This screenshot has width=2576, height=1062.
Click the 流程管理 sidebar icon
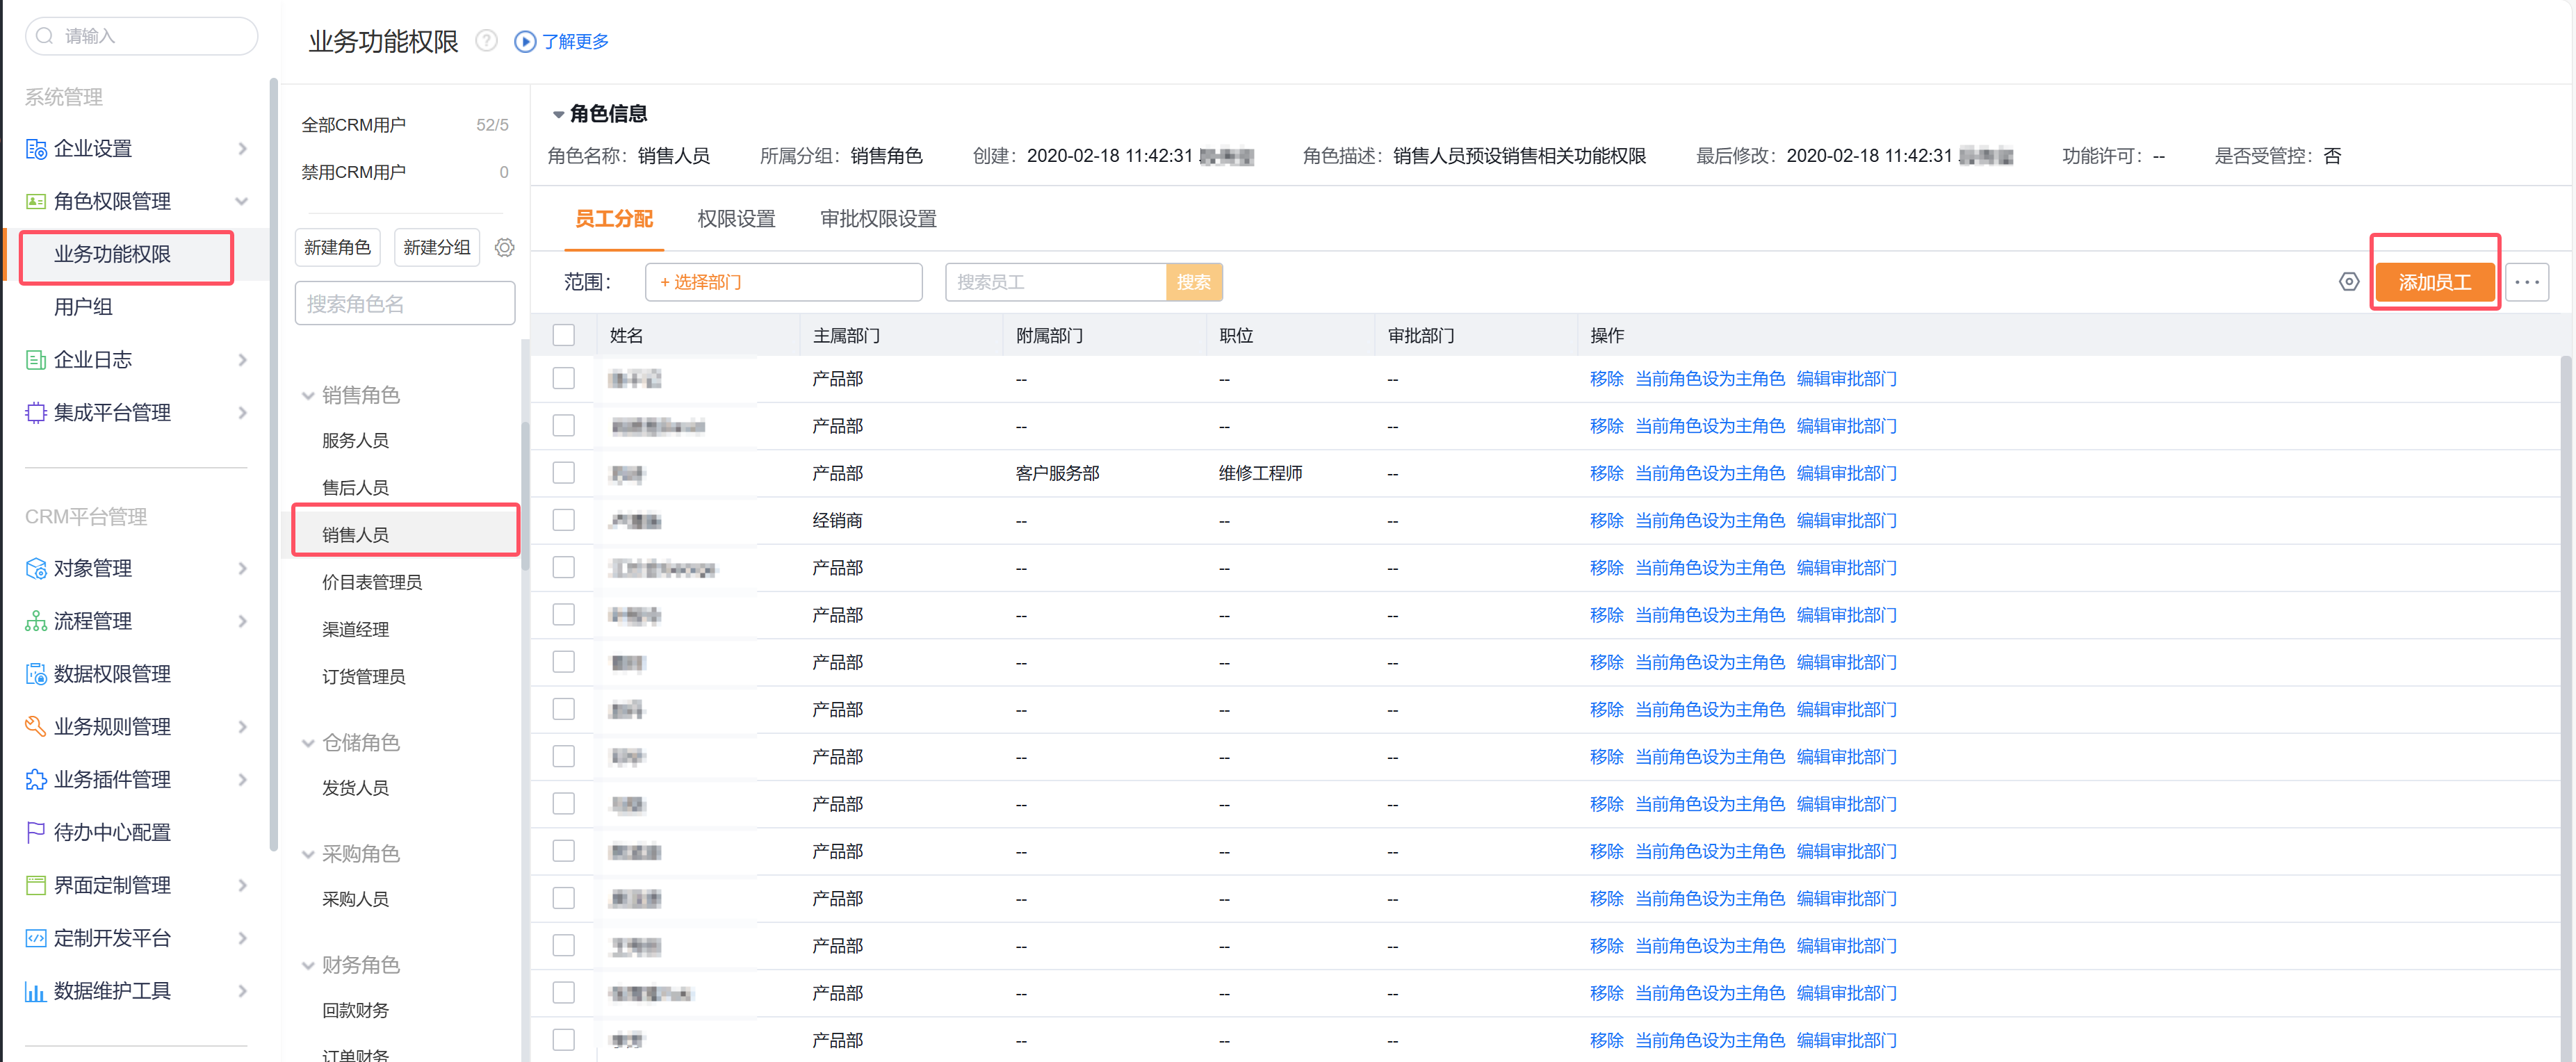[36, 621]
